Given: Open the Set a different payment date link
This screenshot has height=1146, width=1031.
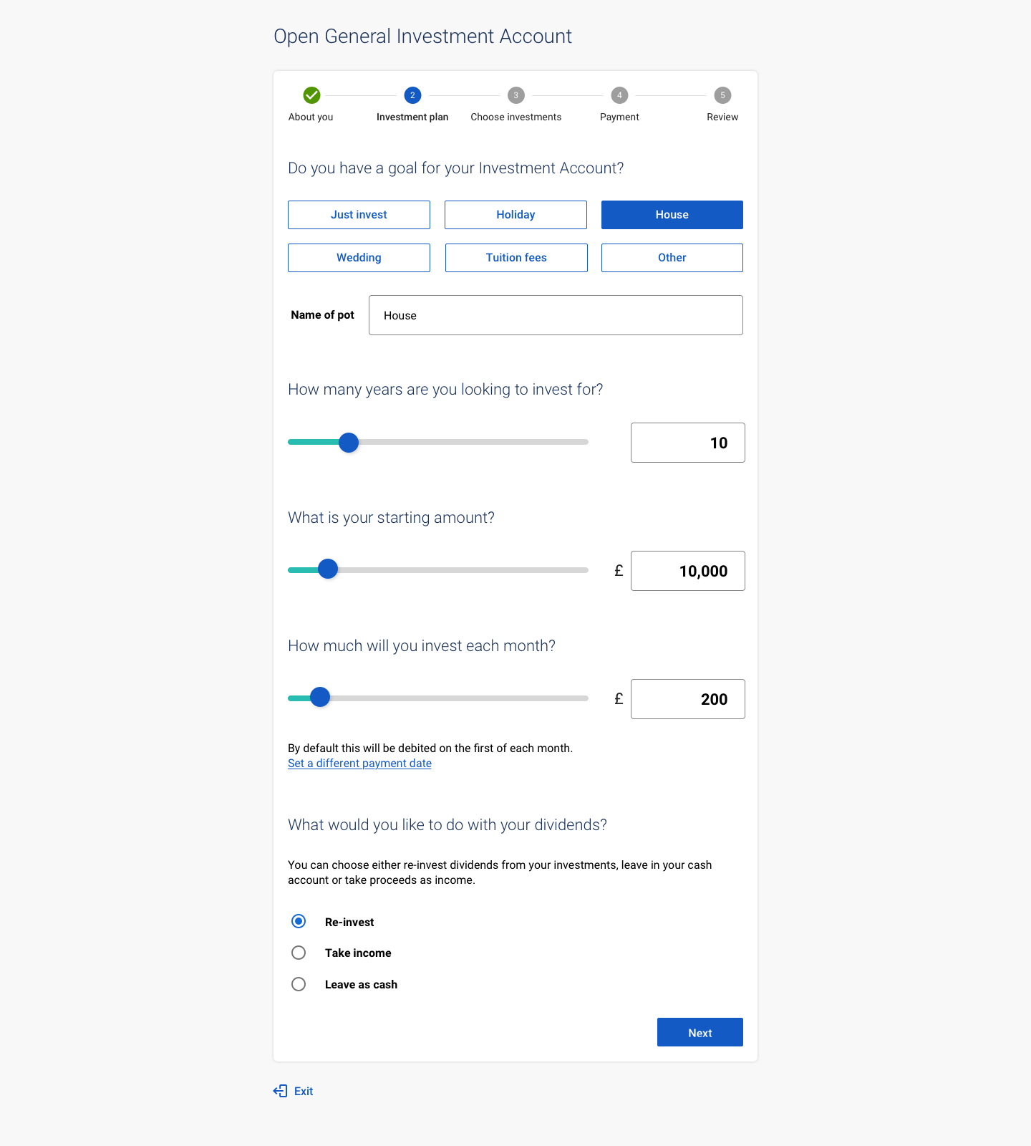Looking at the screenshot, I should (x=359, y=764).
